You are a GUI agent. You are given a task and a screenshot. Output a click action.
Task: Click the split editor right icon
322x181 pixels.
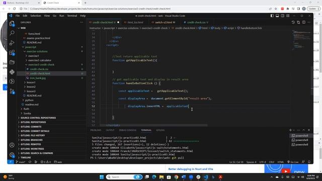[x=304, y=22]
